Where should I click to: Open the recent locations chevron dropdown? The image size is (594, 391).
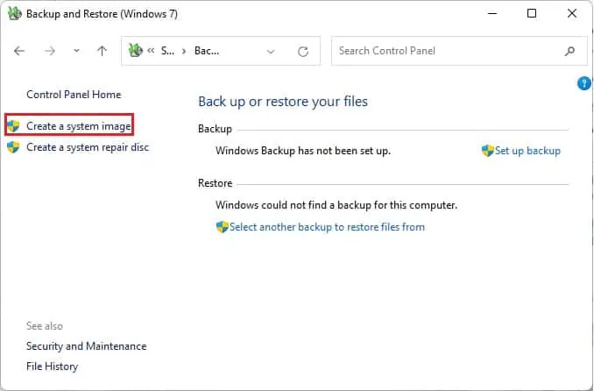coord(76,51)
